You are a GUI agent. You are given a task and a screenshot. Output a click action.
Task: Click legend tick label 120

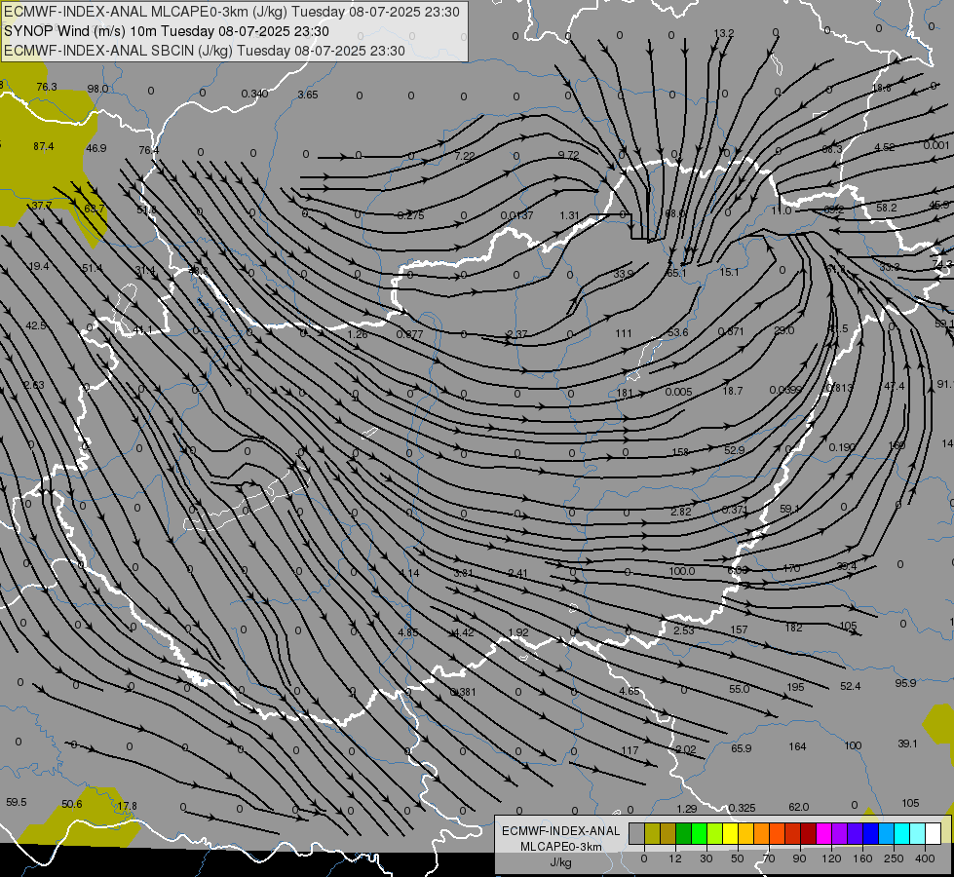click(x=831, y=858)
